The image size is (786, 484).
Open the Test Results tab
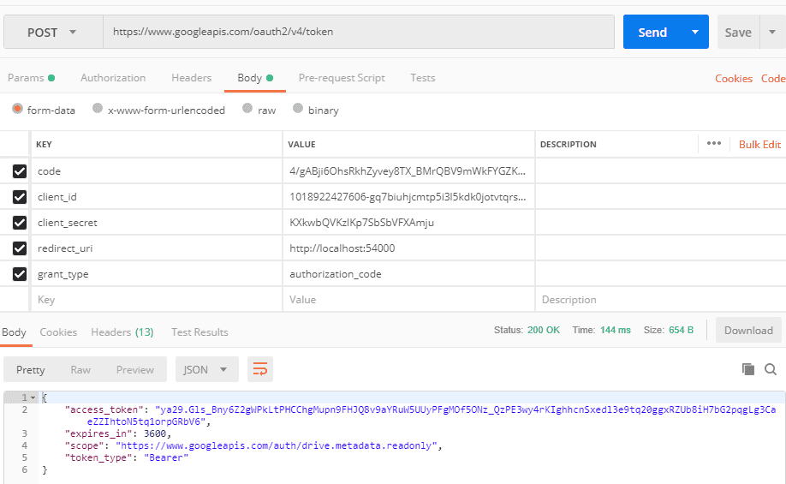pos(199,332)
